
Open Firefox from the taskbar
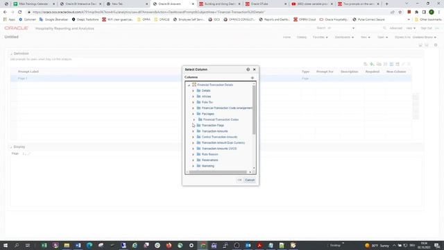pos(169,245)
